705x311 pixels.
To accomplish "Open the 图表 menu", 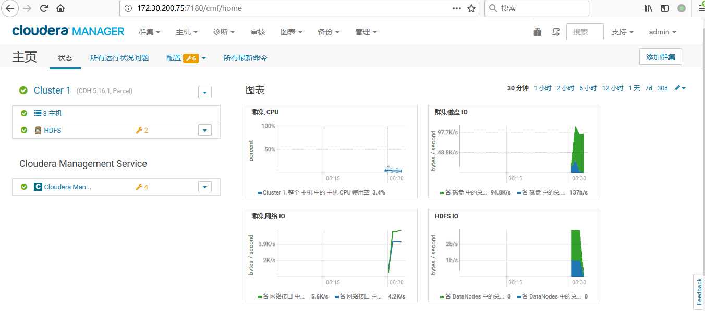I will pyautogui.click(x=291, y=32).
